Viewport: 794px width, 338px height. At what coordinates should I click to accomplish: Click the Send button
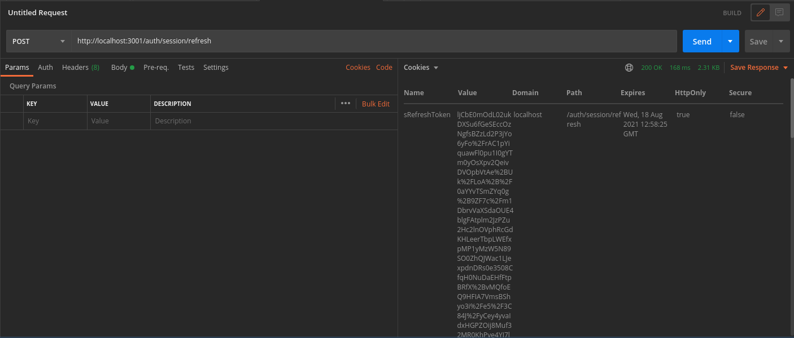[701, 41]
